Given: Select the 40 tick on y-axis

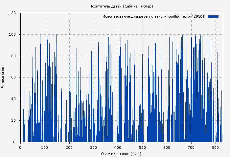Looking at the screenshot, I should (13, 99).
